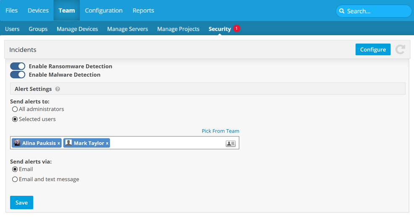414x218 pixels.
Task: Click inside the selected users input field
Action: click(x=168, y=143)
